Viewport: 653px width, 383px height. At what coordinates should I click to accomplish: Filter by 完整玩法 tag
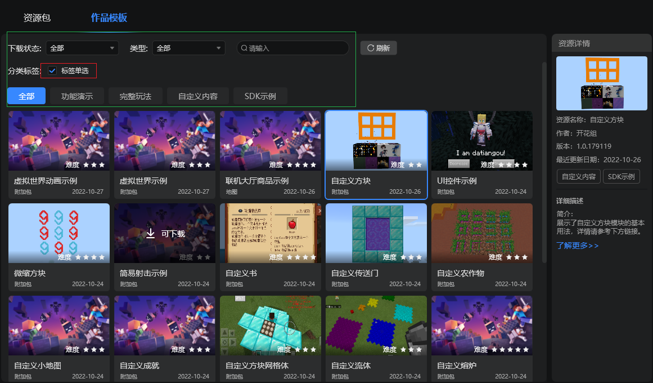pyautogui.click(x=136, y=96)
